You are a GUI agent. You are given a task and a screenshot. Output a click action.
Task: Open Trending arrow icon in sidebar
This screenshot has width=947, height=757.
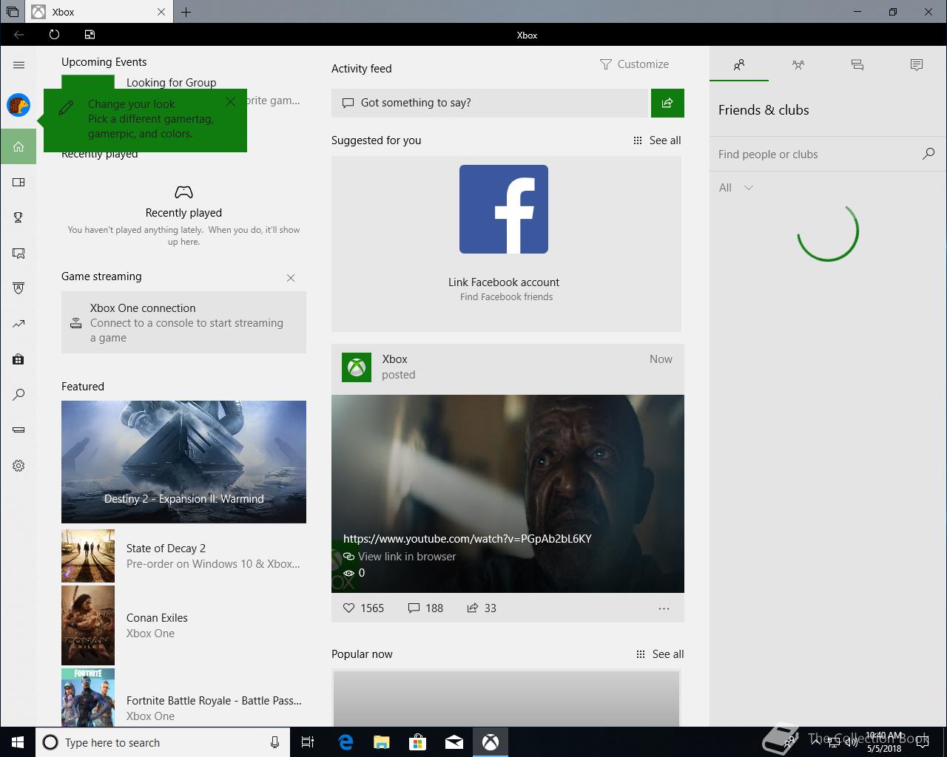[x=18, y=324]
